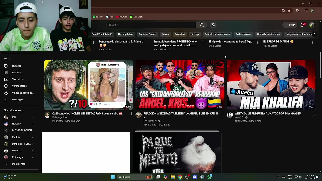Open options menu for WESTCOL LE PREGUNTA video

pyautogui.click(x=314, y=114)
